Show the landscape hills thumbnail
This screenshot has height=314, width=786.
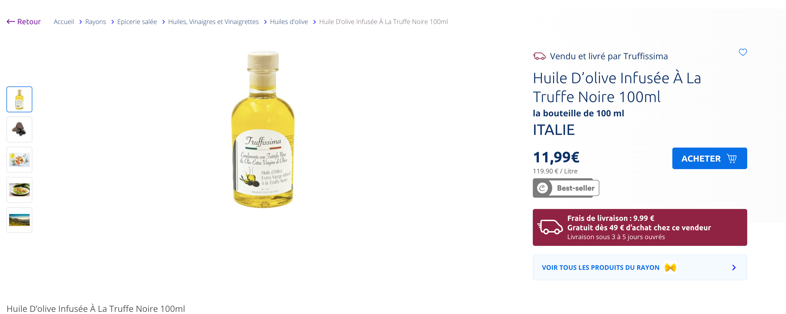[19, 220]
